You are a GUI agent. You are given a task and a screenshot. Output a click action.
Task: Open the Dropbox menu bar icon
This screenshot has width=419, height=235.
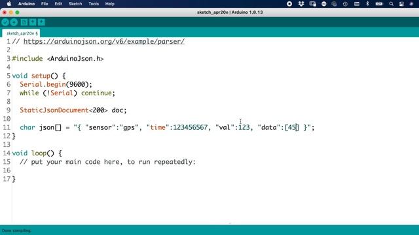(301, 4)
